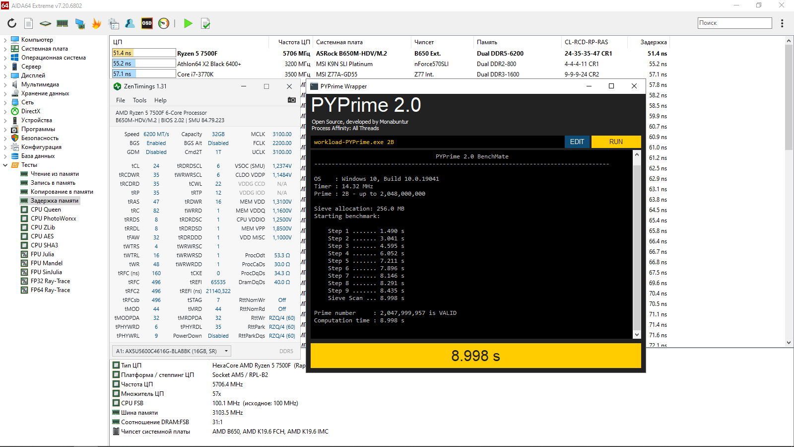Viewport: 794px width, 447px height.
Task: Click the gauge toolbar icon
Action: pos(164,23)
